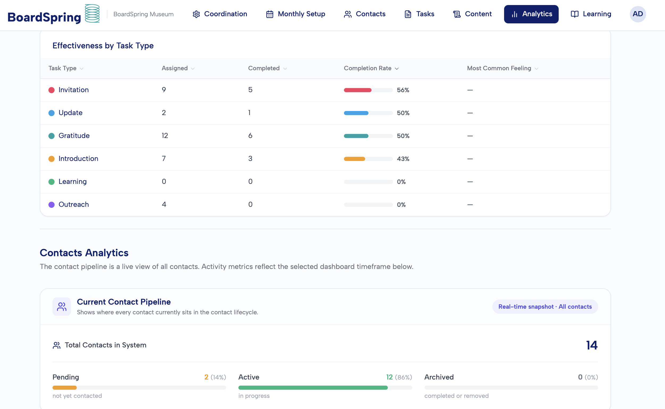Viewport: 665px width, 409px height.
Task: Click the Contacts Analytics heading
Action: click(84, 253)
